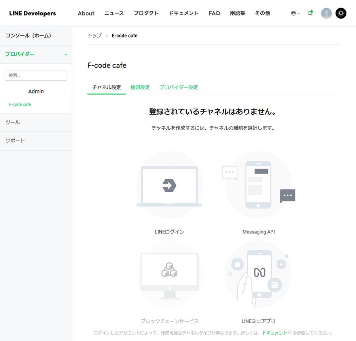Choose the LINE Mini App phone icon
Screen dimensions: 356x341
click(258, 274)
